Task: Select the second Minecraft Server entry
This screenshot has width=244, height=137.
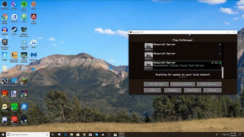Action: pos(183,56)
